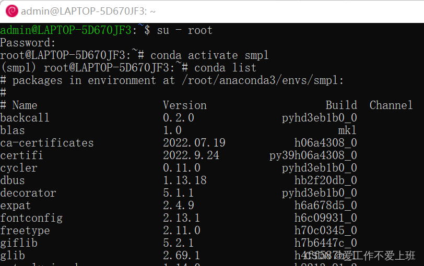Click the 'su - root' command text
The height and width of the screenshot is (266, 424).
tap(185, 30)
